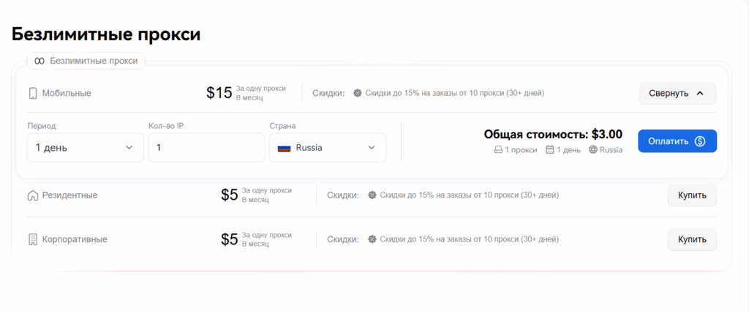Click the house icon next to Резидентные

32,195
